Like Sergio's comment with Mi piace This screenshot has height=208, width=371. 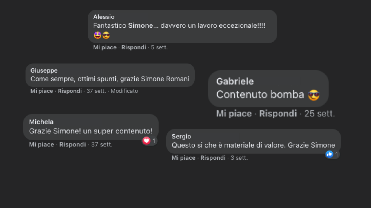tap(183, 158)
